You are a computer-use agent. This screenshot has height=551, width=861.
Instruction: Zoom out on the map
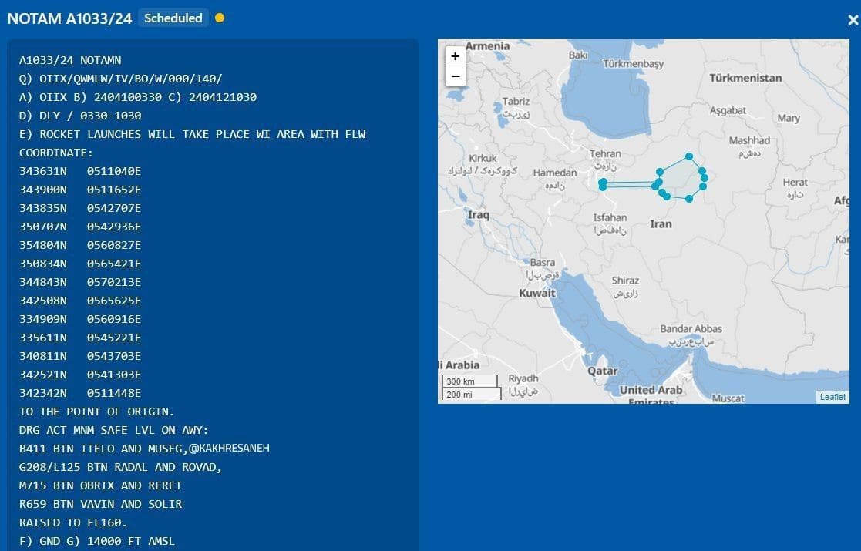click(x=456, y=76)
